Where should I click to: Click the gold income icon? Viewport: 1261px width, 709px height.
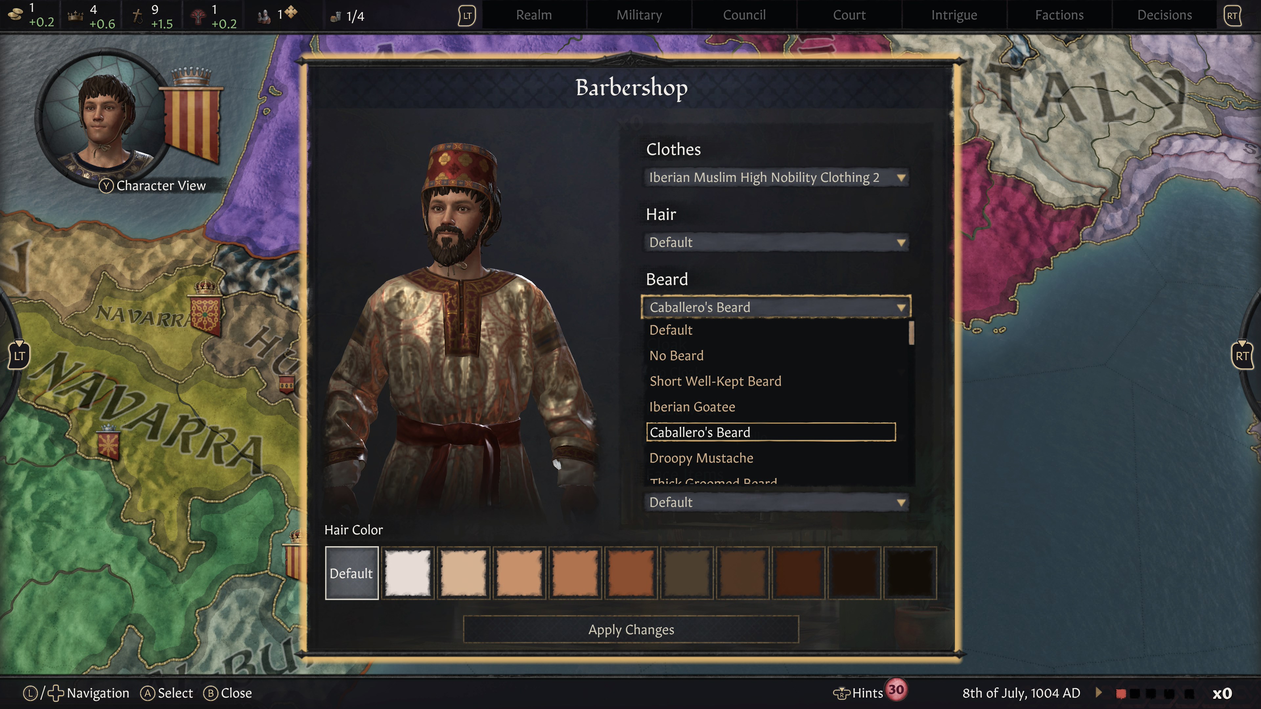pos(16,15)
